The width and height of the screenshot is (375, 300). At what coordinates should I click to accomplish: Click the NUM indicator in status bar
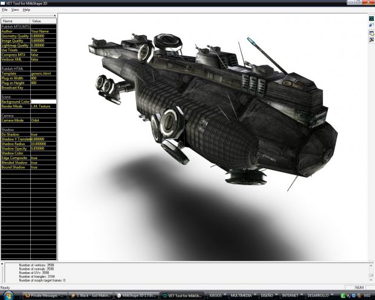click(x=359, y=287)
